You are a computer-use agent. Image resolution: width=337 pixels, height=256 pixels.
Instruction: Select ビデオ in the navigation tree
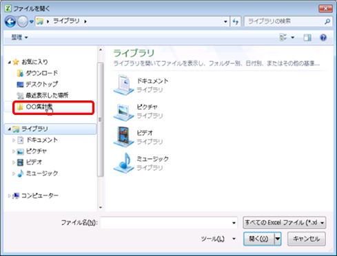pos(34,162)
